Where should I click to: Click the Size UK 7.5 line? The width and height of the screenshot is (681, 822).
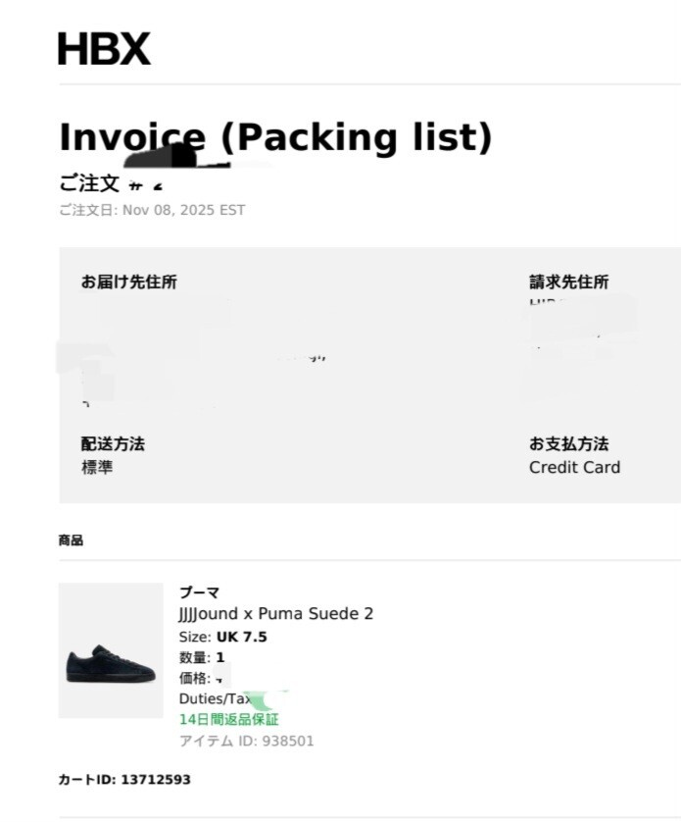(222, 637)
